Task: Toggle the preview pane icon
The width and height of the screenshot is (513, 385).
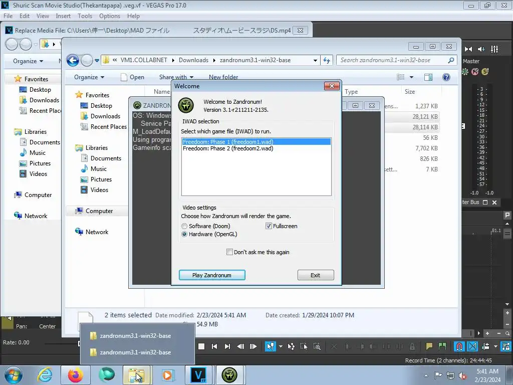Action: tap(428, 77)
